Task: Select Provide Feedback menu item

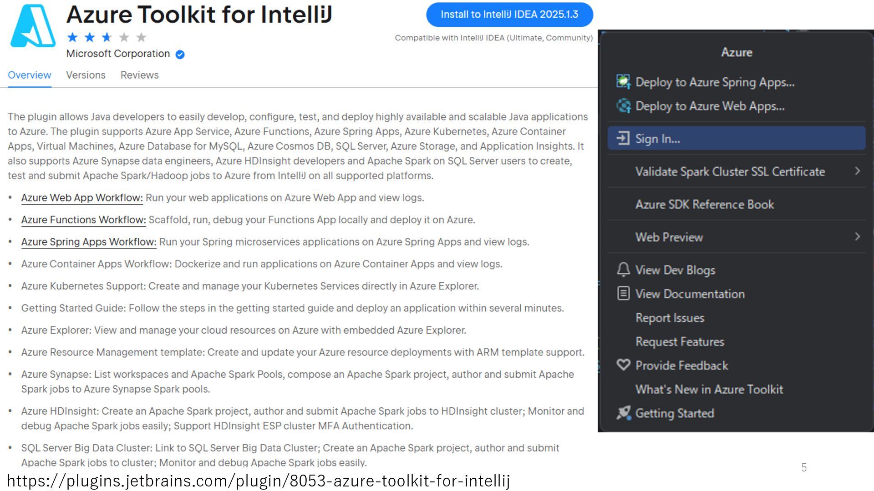Action: 737,365
